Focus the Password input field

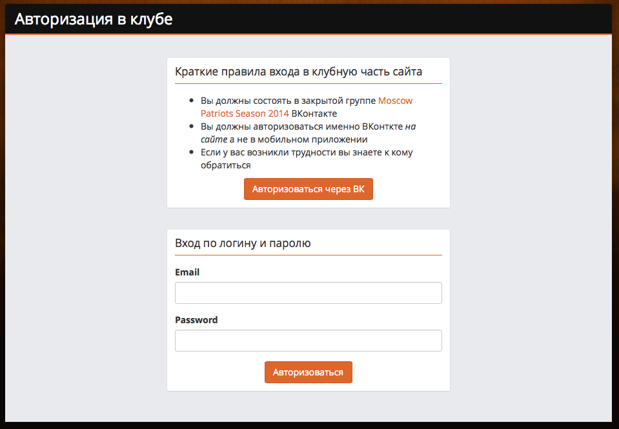[x=309, y=341]
